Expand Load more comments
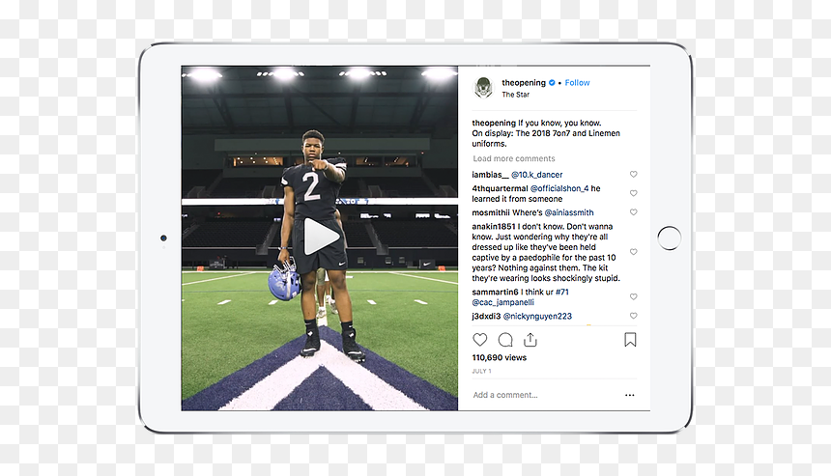This screenshot has height=476, width=831. pyautogui.click(x=514, y=158)
